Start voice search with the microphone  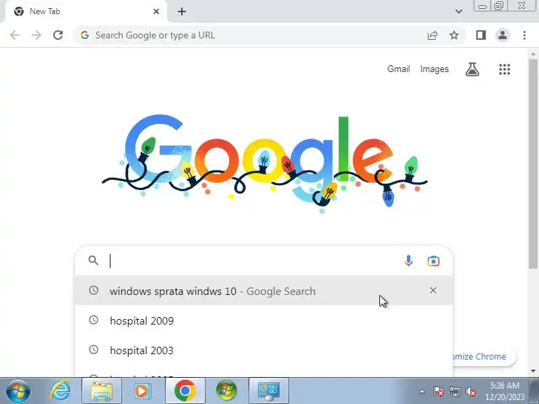(x=408, y=261)
